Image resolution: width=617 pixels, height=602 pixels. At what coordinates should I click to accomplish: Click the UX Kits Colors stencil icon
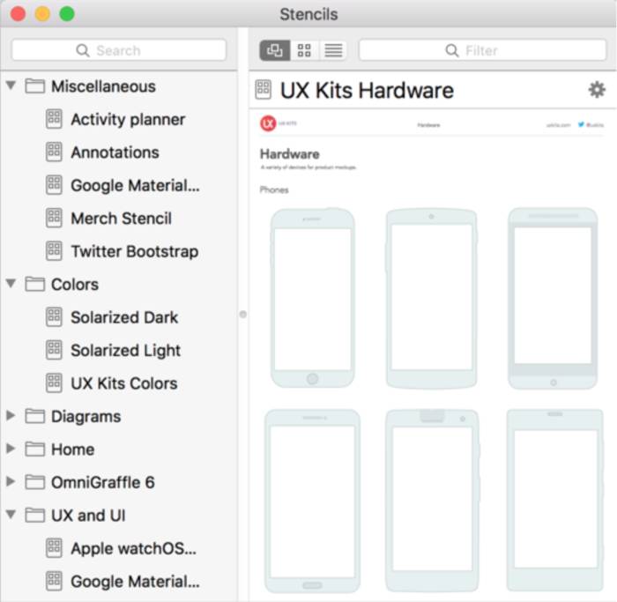(54, 383)
